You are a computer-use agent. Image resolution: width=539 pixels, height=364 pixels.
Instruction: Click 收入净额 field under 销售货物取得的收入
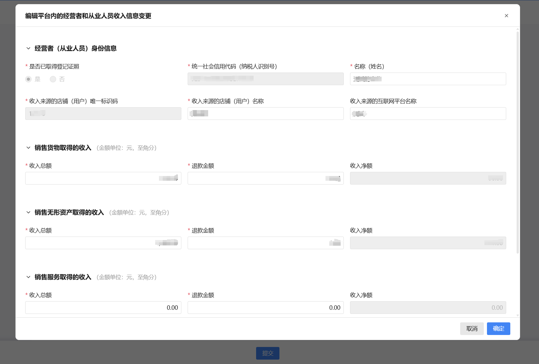(x=428, y=178)
